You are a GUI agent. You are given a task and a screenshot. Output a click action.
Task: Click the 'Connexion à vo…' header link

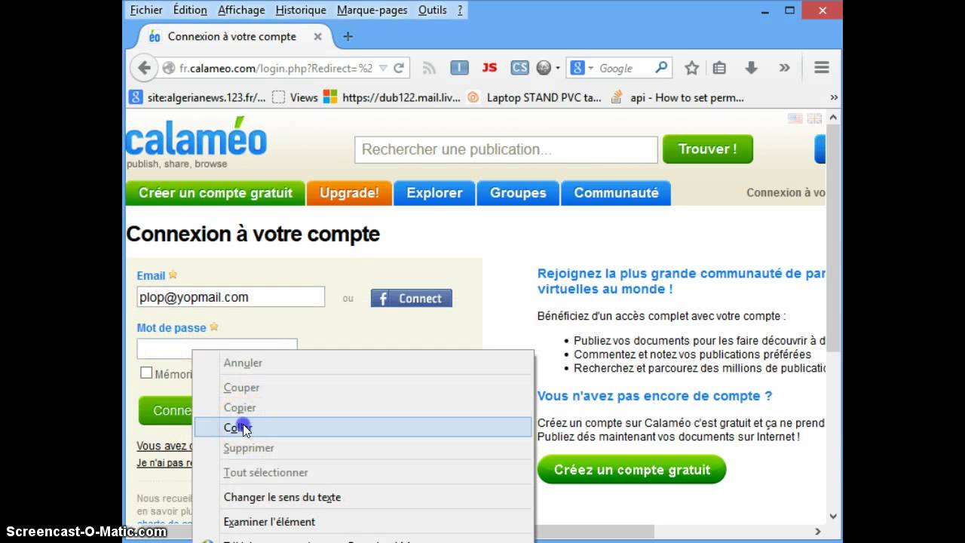pyautogui.click(x=786, y=193)
